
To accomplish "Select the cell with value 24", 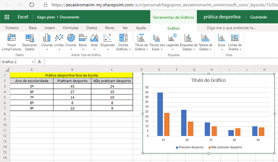I will point(112,86).
